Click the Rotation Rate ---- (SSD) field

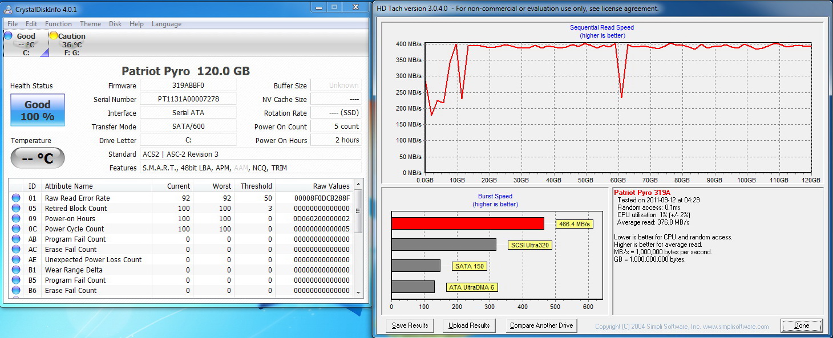click(x=336, y=113)
